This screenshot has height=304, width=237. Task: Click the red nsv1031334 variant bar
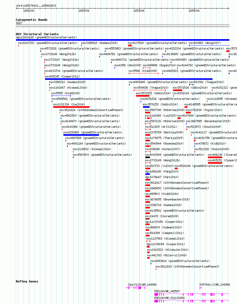coord(71,107)
